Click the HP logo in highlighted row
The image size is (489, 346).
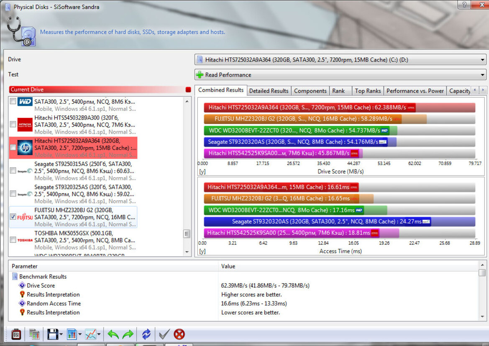25,148
